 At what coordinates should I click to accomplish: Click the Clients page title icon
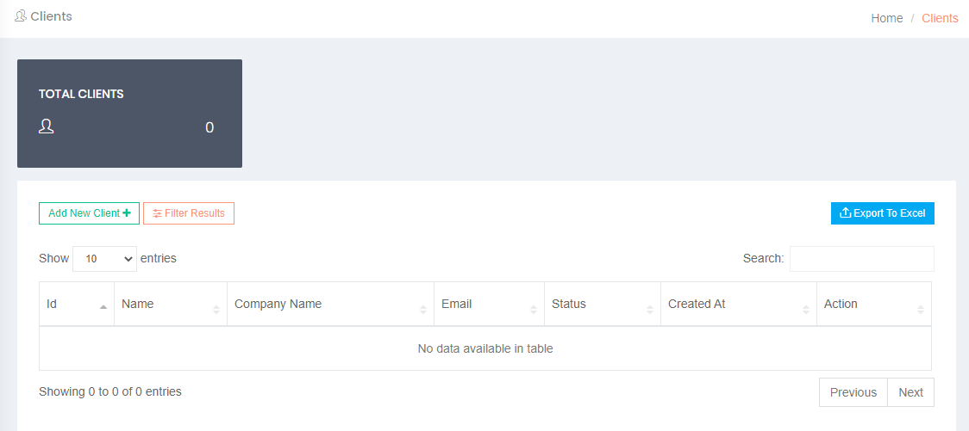coord(21,16)
